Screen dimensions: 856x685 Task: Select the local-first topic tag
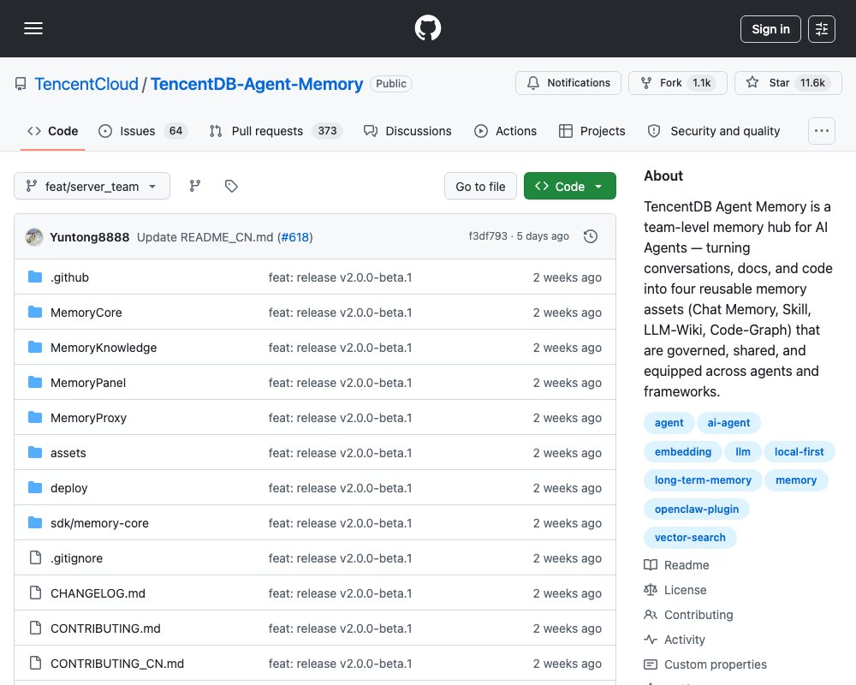(800, 452)
